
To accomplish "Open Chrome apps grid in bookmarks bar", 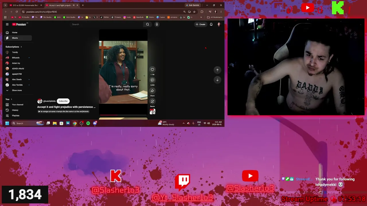I will [5, 17].
